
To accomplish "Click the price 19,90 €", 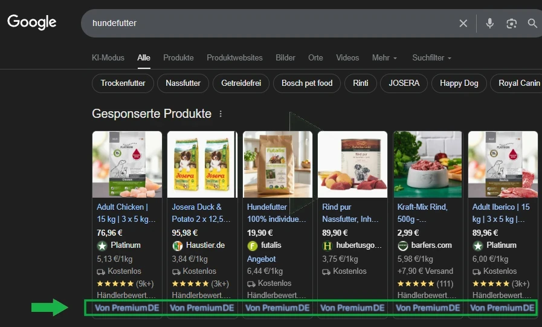I will click(x=260, y=233).
